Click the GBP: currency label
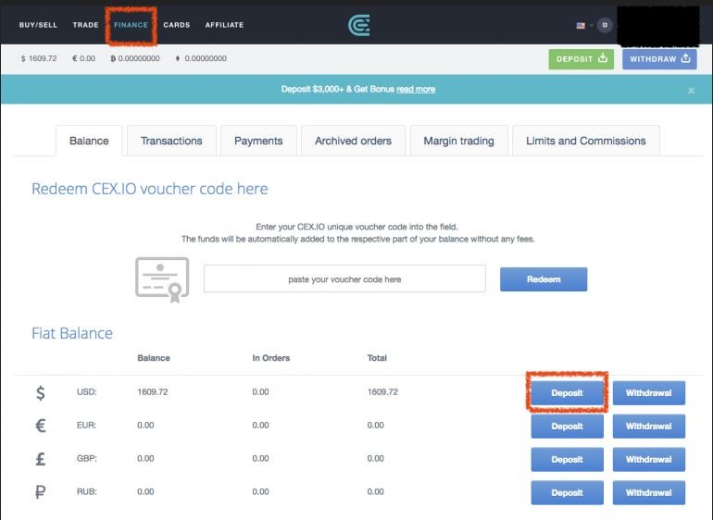 pos(86,458)
